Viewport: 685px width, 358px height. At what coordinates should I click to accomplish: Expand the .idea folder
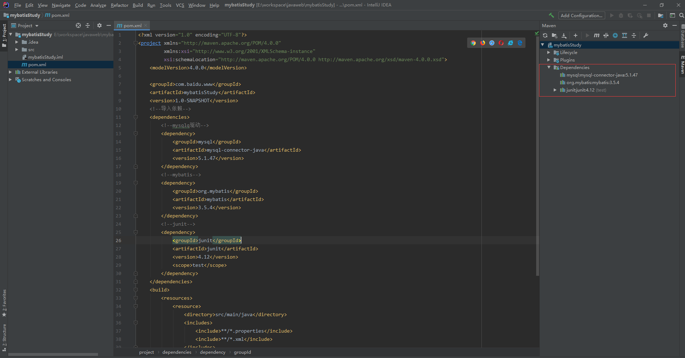pos(16,42)
